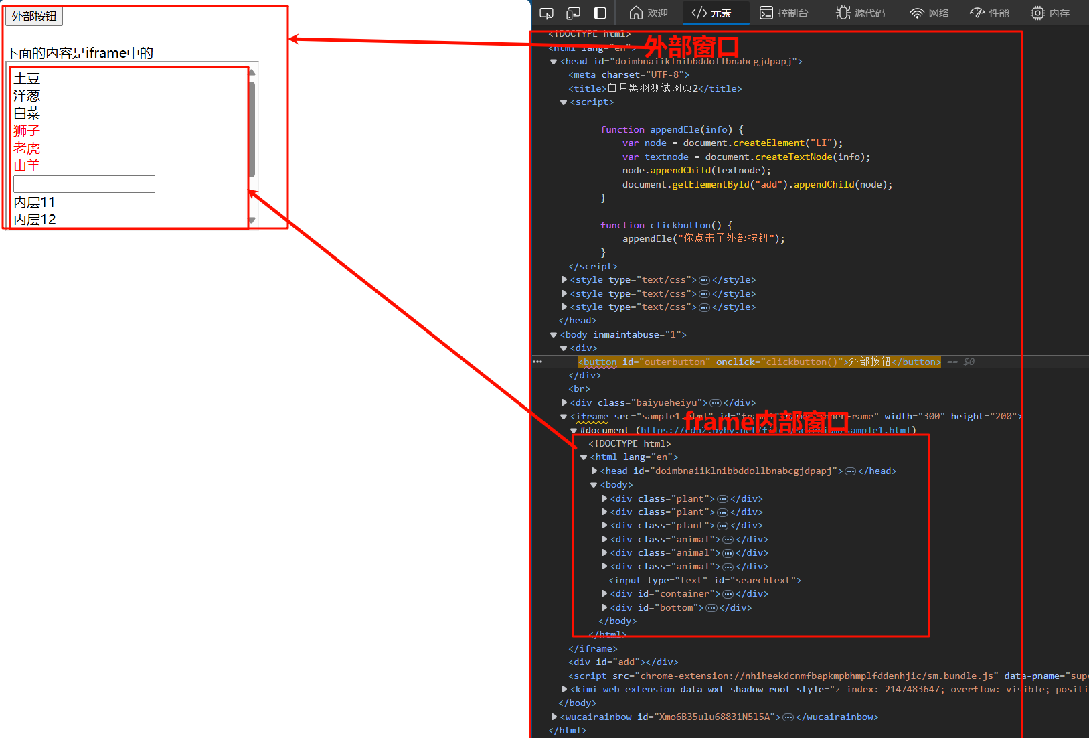1089x738 pixels.
Task: Select the meta charset UTF-8 line
Action: (629, 75)
